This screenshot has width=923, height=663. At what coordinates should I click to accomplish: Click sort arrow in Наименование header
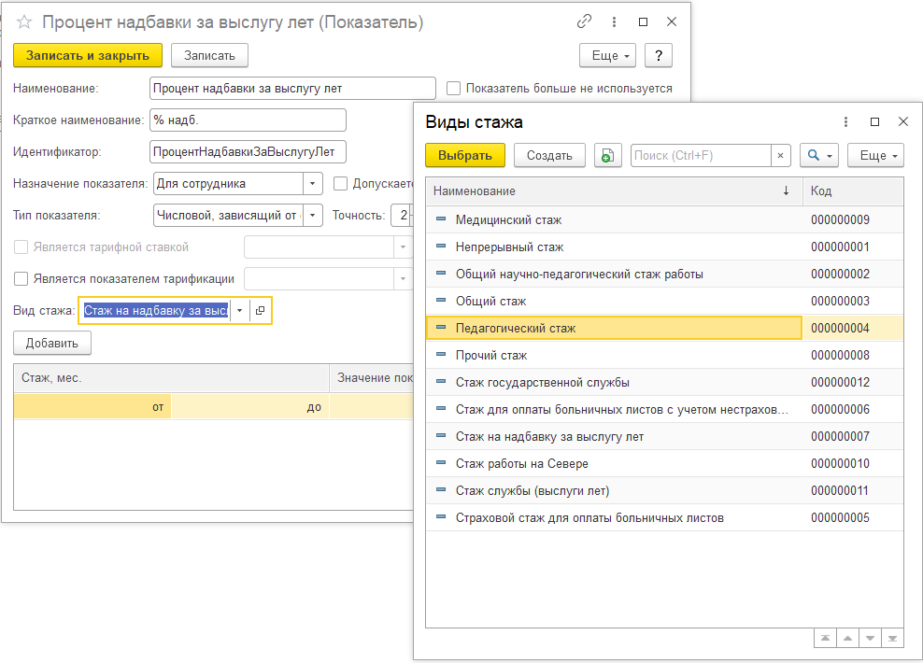click(786, 190)
